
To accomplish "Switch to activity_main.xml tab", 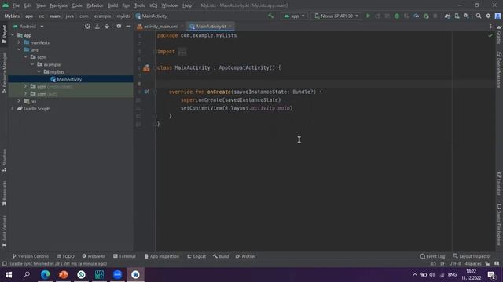I will click(x=160, y=27).
